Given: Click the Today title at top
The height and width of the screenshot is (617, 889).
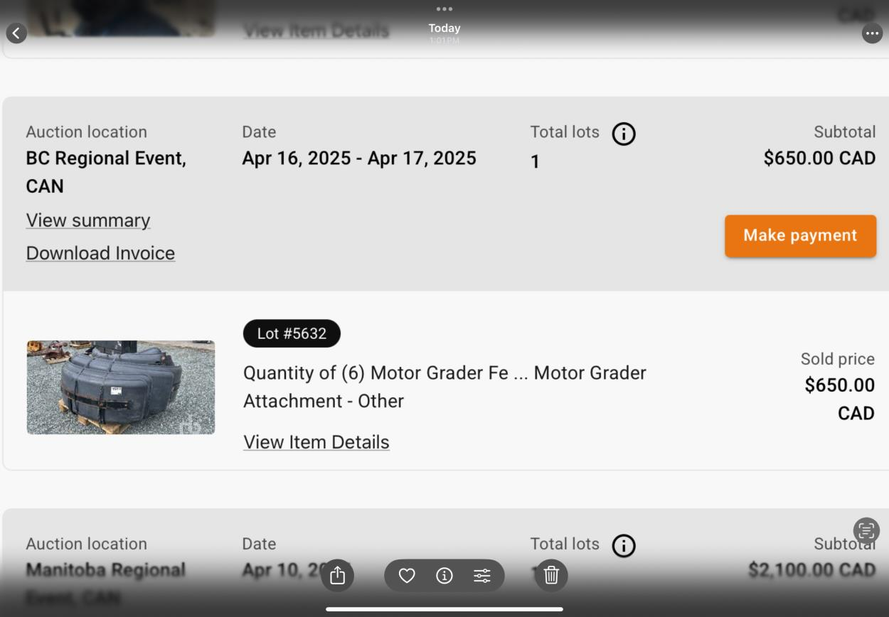Looking at the screenshot, I should 445,28.
